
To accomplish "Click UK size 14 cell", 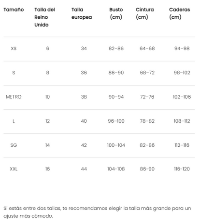I will (47, 145).
